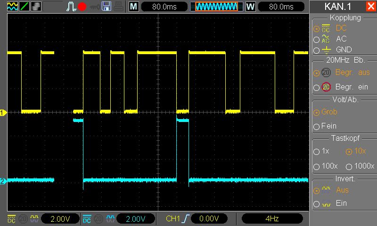Screen dimensions: 377x226
Task: Select AC coupling radio button
Action: (316, 40)
